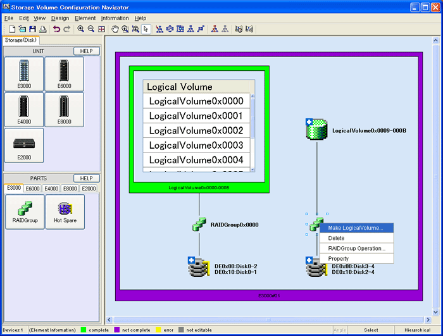The height and width of the screenshot is (336, 443).
Task: Click the canvas vertical scrollbar down arrow
Action: [x=435, y=312]
